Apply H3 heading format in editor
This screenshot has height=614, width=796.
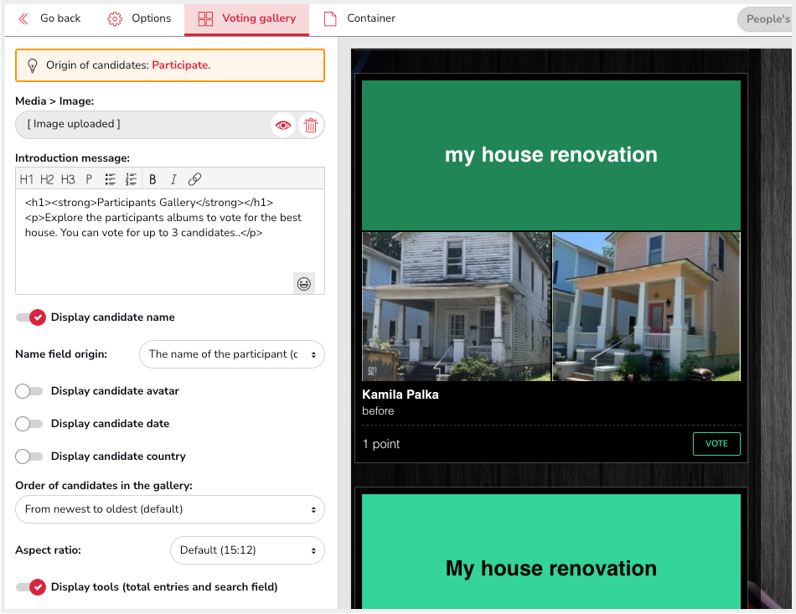click(x=68, y=179)
